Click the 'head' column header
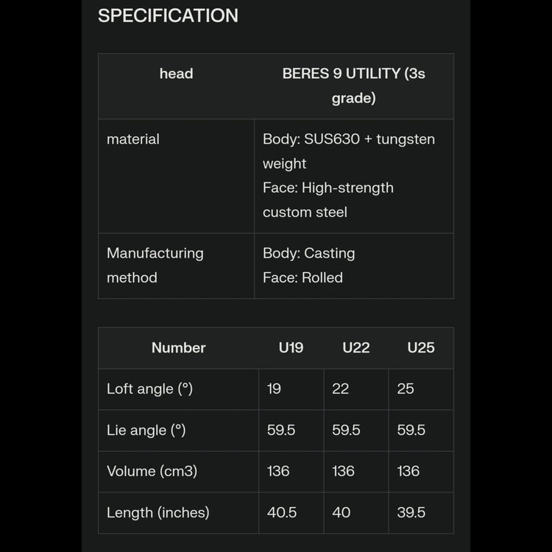Image resolution: width=552 pixels, height=552 pixels. click(x=176, y=74)
